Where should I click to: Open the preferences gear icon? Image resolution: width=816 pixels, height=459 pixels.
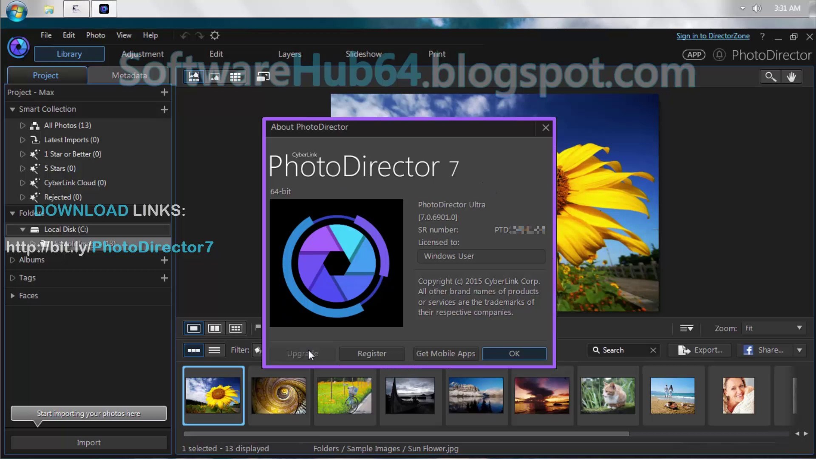tap(215, 35)
